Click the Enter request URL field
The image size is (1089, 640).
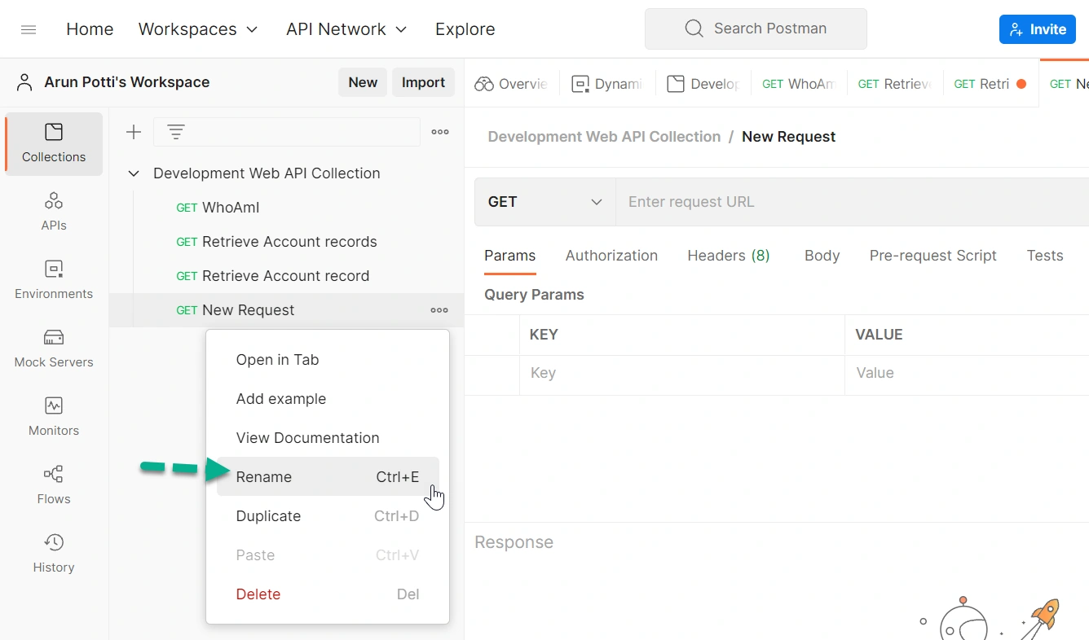click(852, 202)
